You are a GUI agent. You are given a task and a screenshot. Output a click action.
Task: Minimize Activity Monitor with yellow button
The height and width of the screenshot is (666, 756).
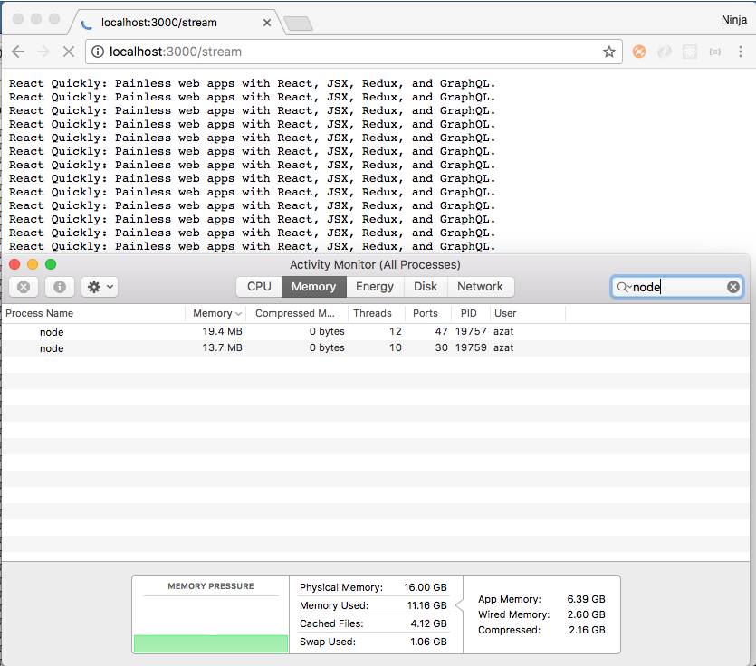point(33,264)
